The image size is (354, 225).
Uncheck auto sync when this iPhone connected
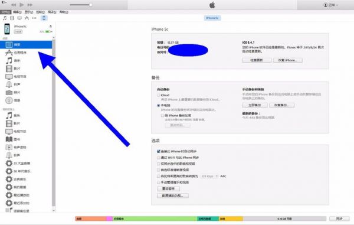coord(159,151)
